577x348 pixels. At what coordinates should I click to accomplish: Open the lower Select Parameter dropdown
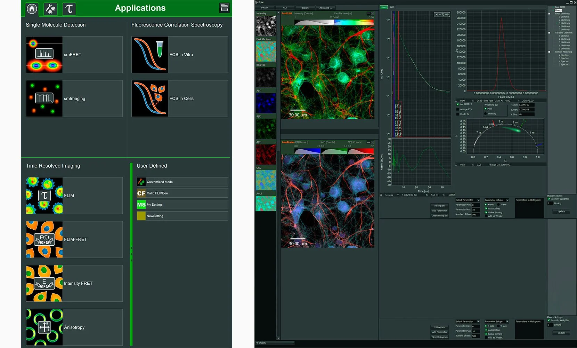[468, 322]
